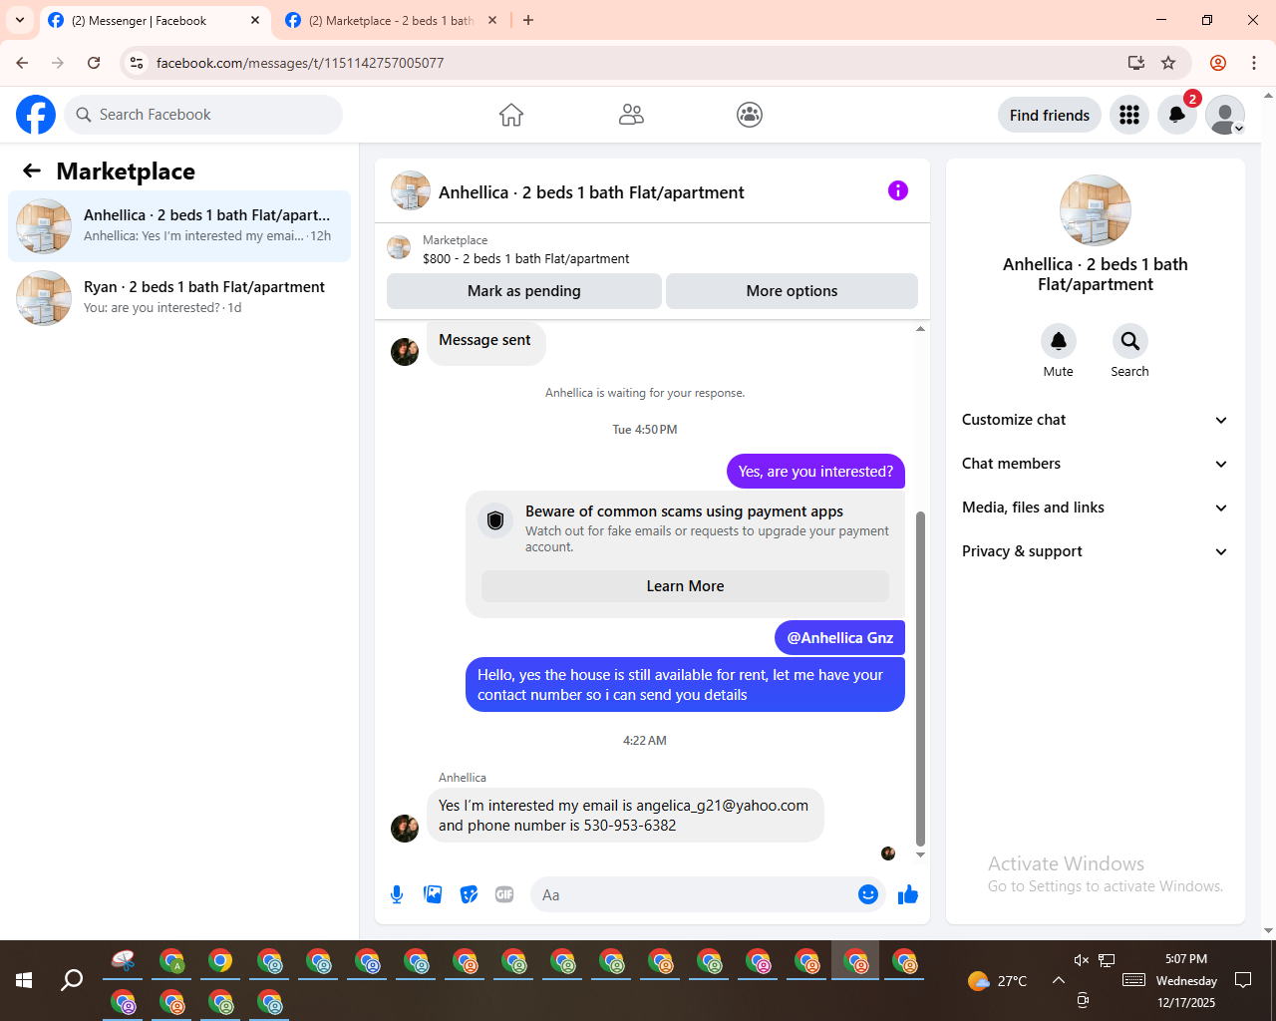Click the back arrow beside Marketplace
Screen dimensions: 1276x1021
point(32,170)
